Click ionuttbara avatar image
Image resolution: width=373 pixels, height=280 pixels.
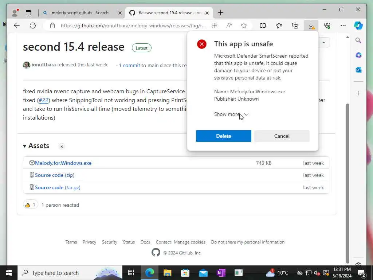[26, 65]
